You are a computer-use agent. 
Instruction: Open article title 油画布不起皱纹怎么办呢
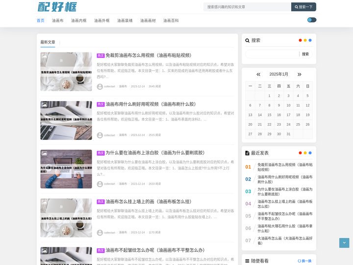[155, 250]
